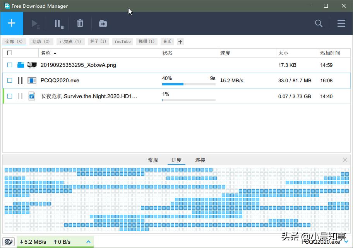
Task: Click the 40% progress label
Action: (167, 78)
